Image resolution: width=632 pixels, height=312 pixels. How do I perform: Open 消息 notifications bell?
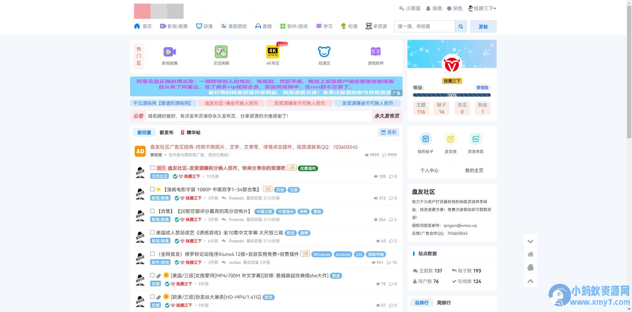click(434, 8)
